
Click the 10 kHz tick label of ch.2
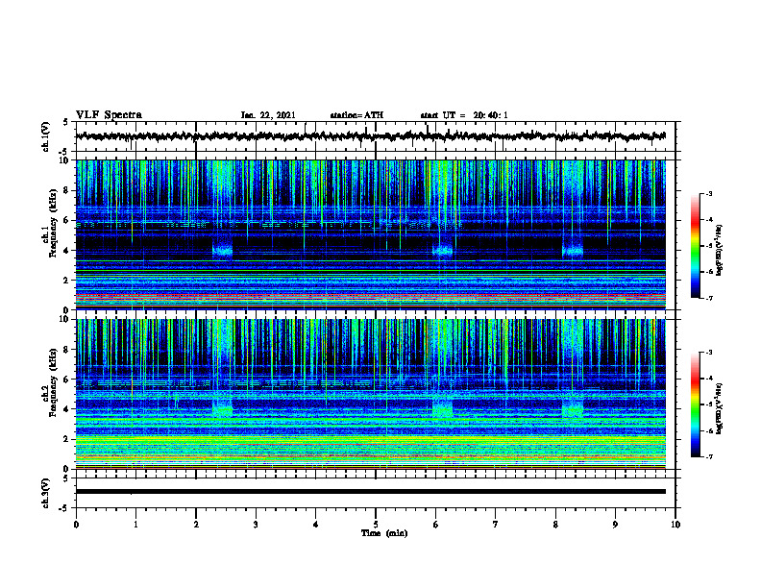click(x=64, y=319)
